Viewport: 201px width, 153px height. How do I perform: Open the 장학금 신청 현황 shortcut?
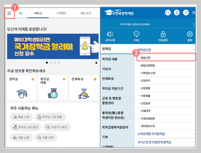pos(50,117)
